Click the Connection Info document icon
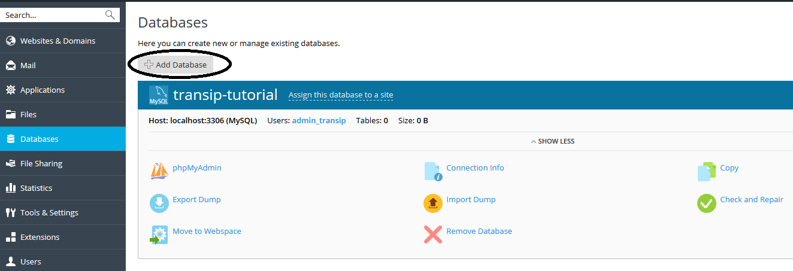This screenshot has height=271, width=793. coord(433,171)
